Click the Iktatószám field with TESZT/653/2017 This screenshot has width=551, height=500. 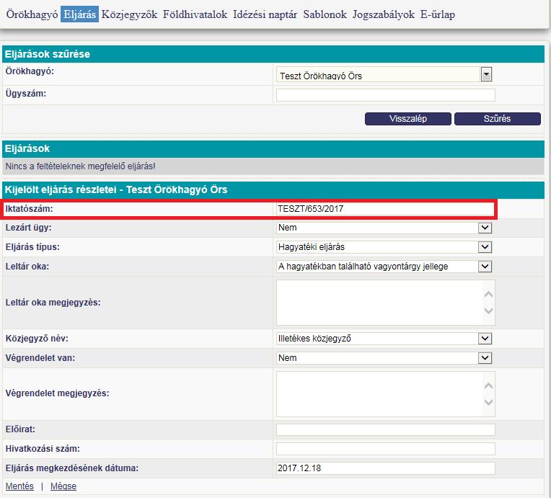tap(385, 209)
